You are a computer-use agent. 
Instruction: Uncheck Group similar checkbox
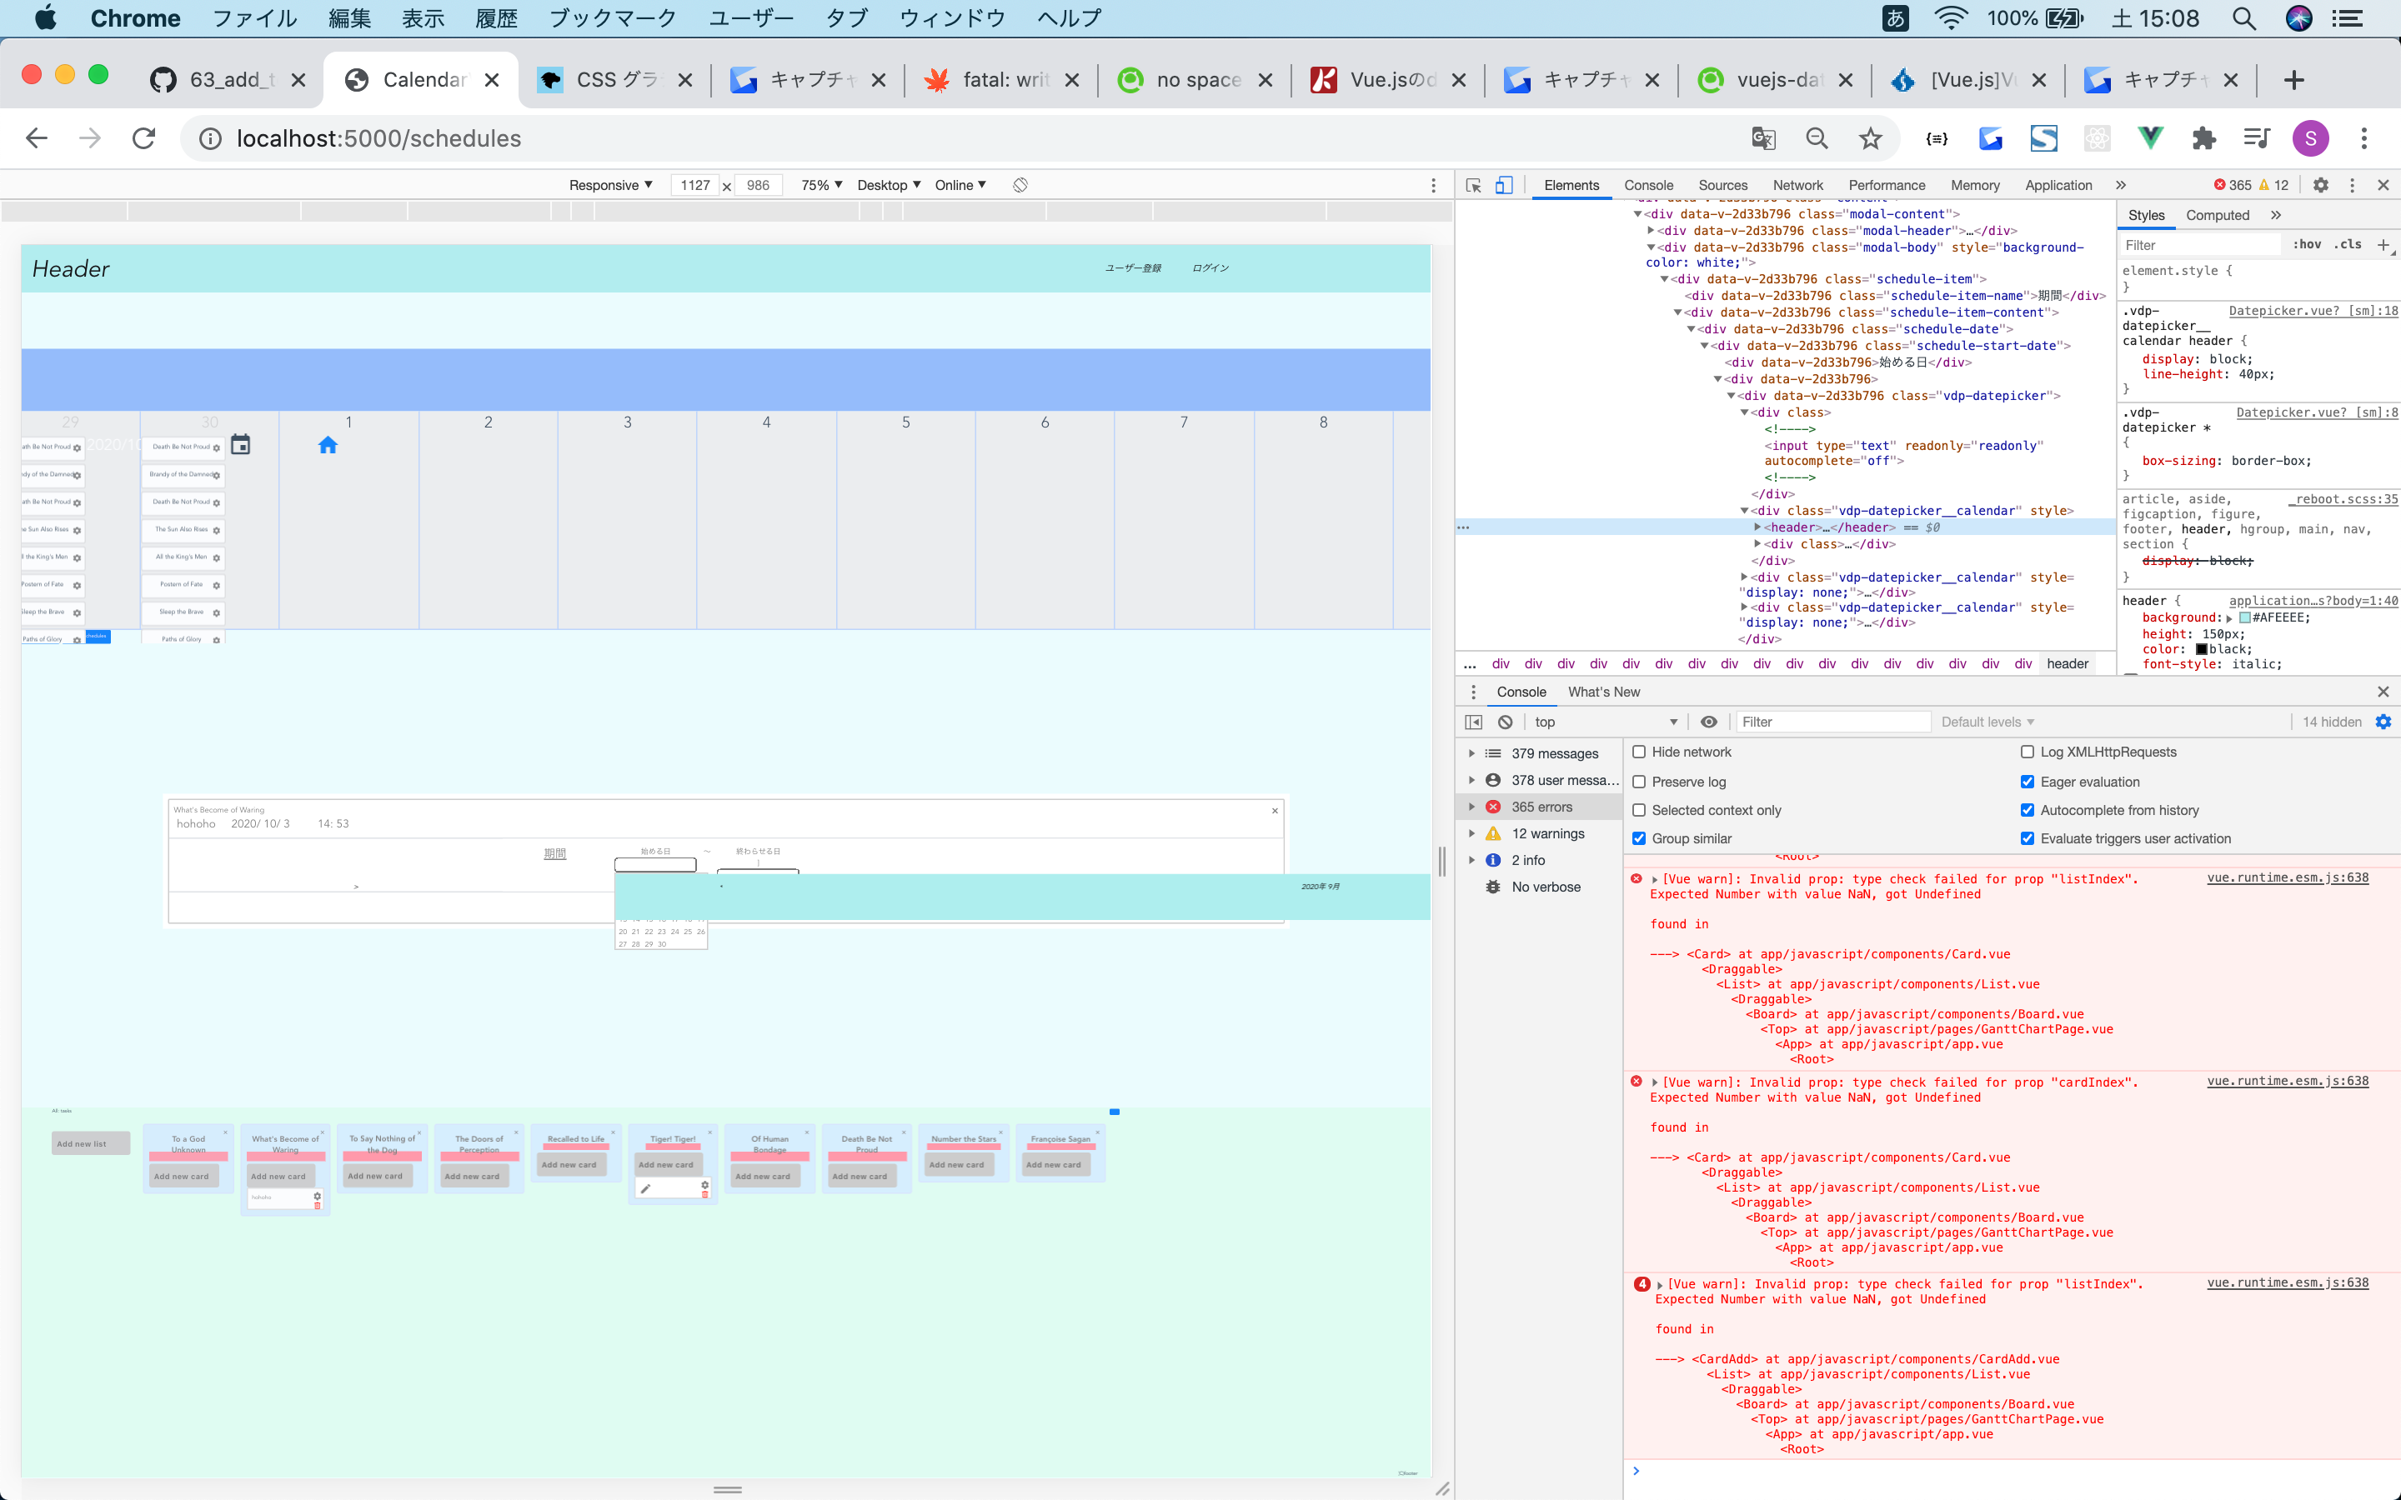(x=1639, y=838)
